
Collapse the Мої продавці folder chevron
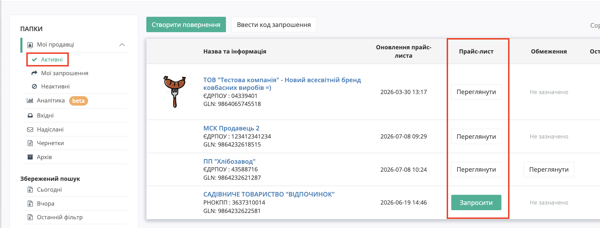[x=122, y=45]
